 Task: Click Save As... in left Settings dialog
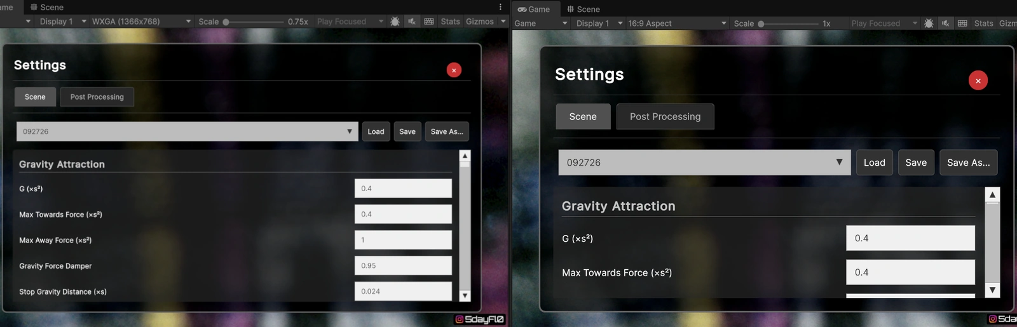[447, 131]
